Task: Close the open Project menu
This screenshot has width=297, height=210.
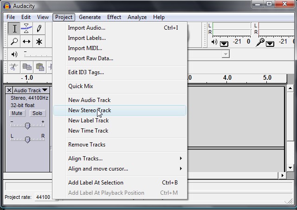Action: click(x=64, y=17)
